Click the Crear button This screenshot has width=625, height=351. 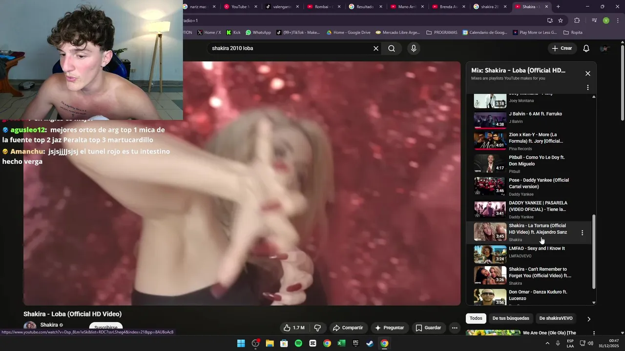coord(562,48)
